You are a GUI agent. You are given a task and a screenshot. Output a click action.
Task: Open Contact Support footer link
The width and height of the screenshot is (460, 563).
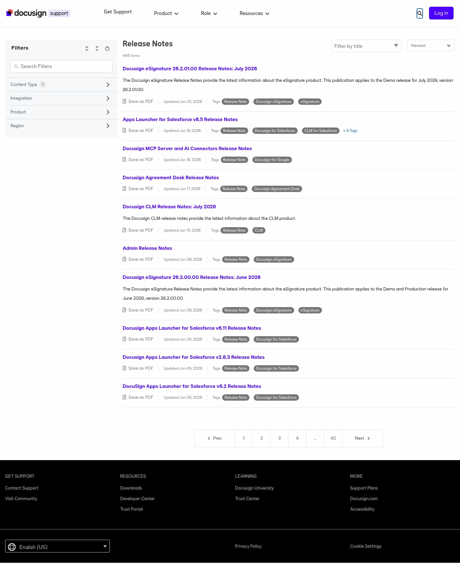[22, 488]
